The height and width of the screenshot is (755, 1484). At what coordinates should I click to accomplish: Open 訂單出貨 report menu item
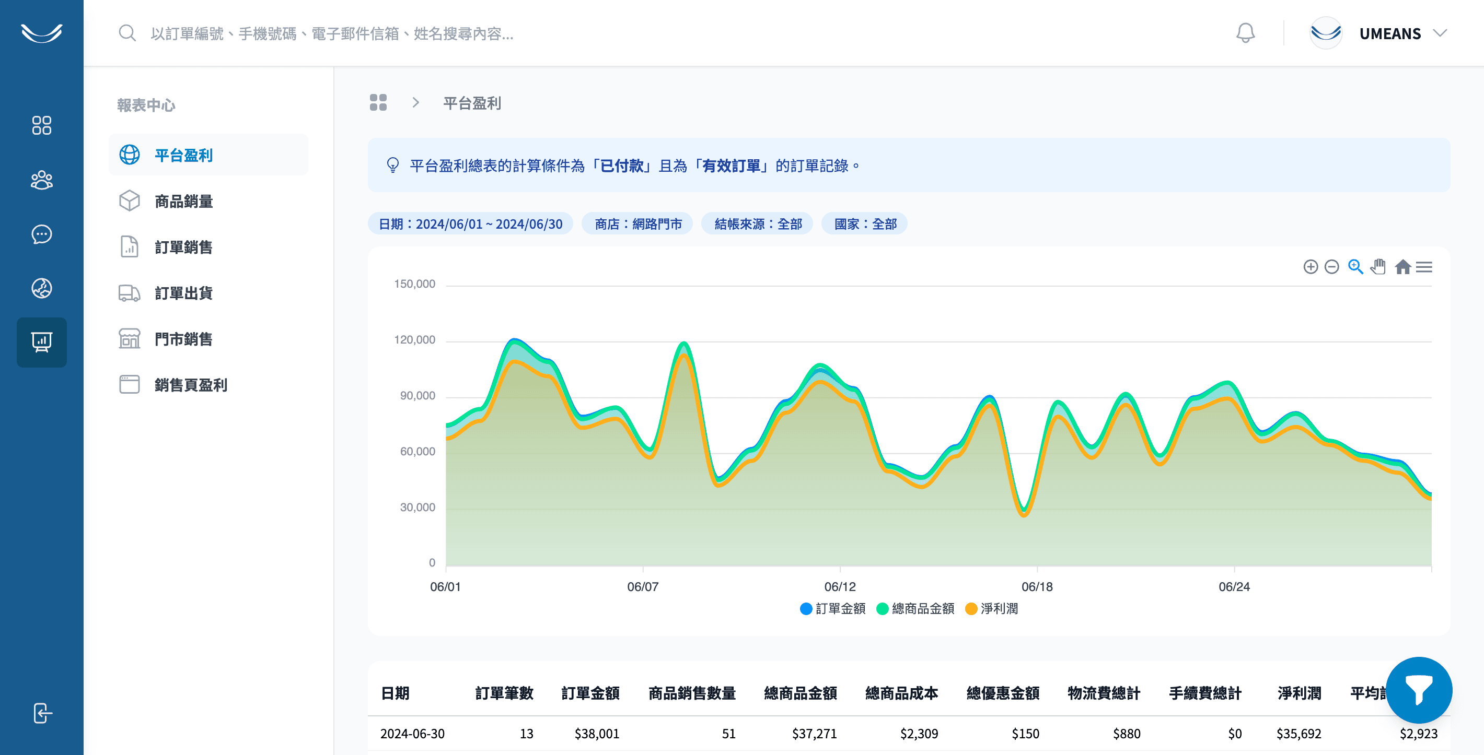tap(183, 293)
